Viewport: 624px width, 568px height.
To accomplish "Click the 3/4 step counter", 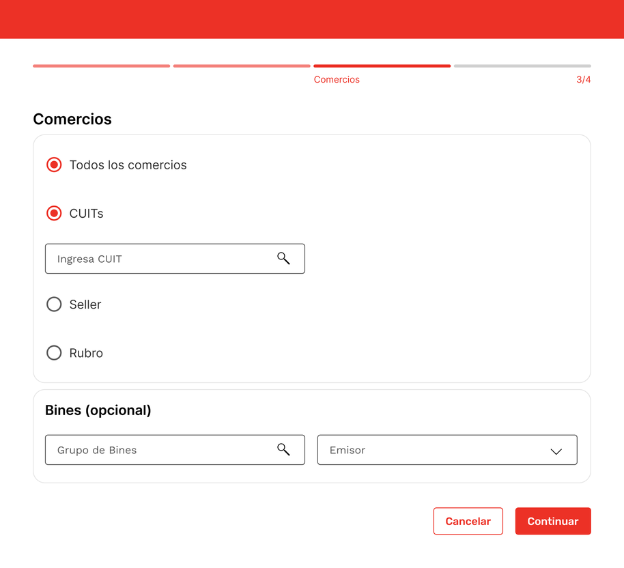I will coord(584,80).
